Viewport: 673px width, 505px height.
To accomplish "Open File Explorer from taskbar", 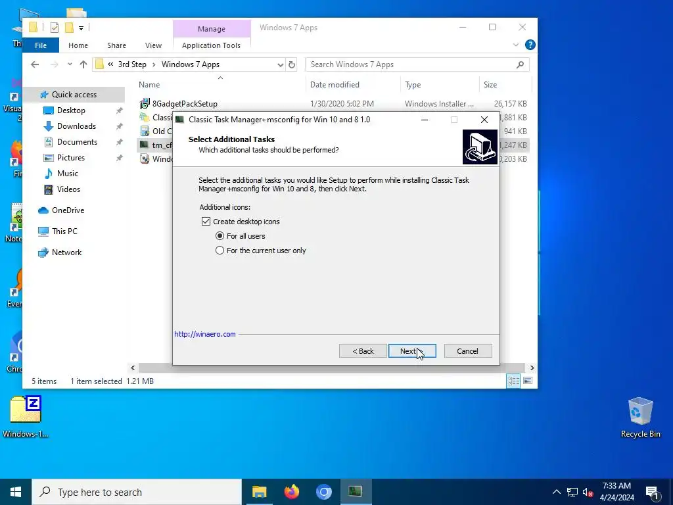I will coord(259,492).
